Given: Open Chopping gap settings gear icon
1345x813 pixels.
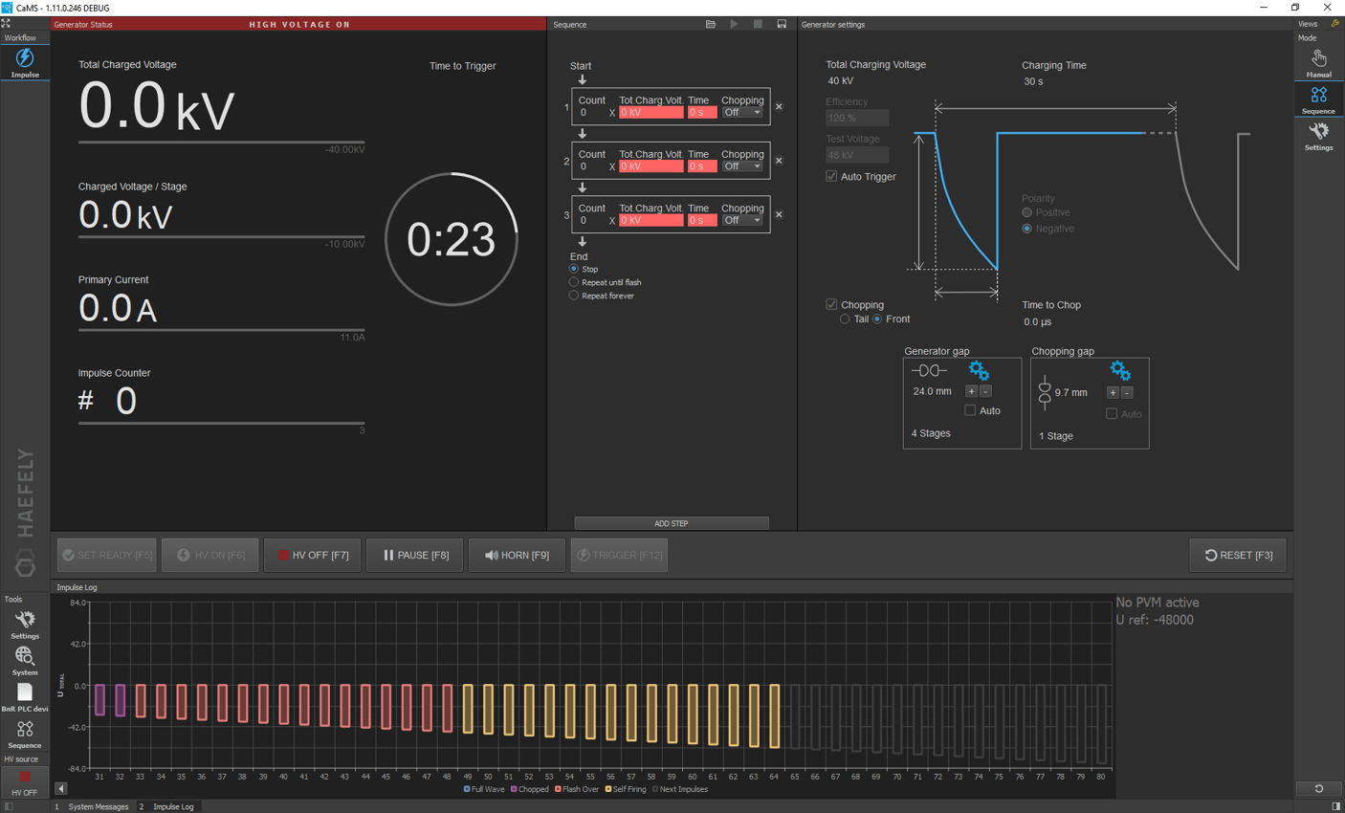Looking at the screenshot, I should (x=1119, y=371).
